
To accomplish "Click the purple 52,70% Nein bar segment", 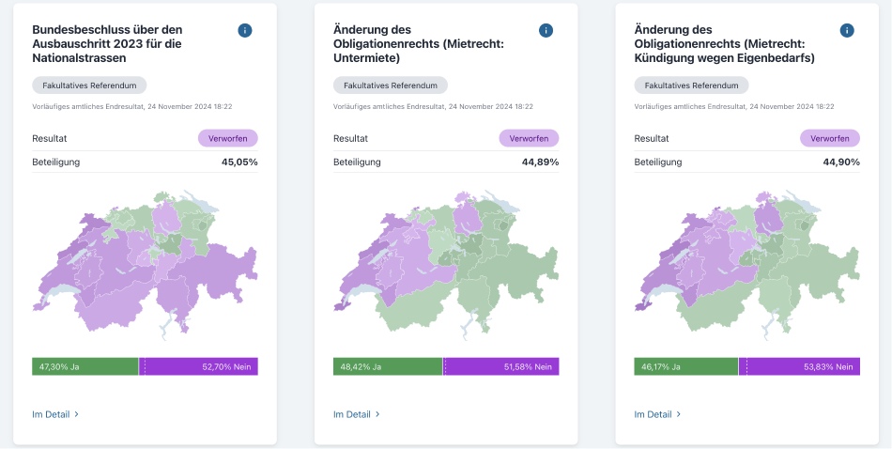I will [x=199, y=366].
